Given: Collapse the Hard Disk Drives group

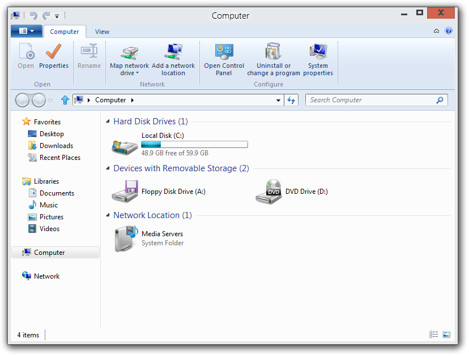Looking at the screenshot, I should tap(108, 121).
